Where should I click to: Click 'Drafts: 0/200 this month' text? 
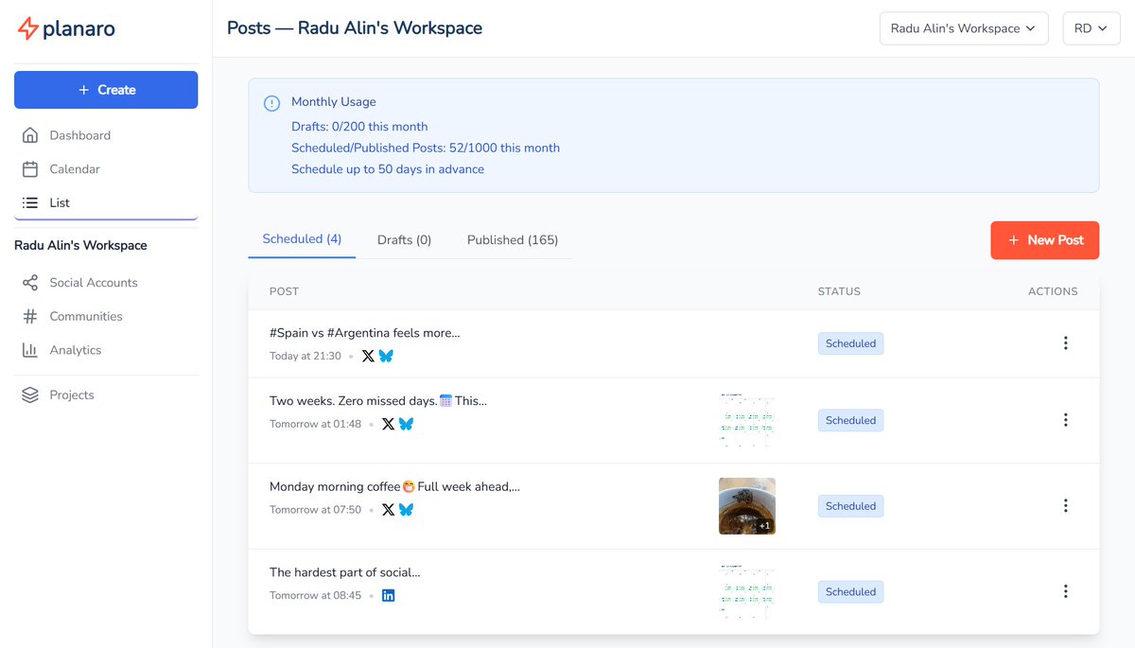[359, 127]
